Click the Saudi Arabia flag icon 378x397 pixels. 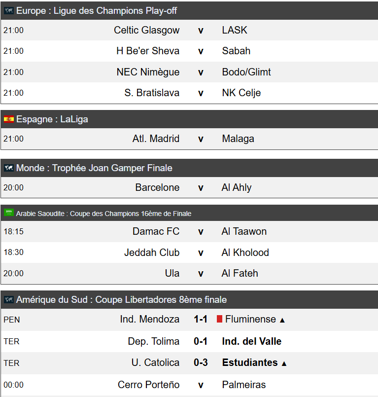tap(8, 213)
